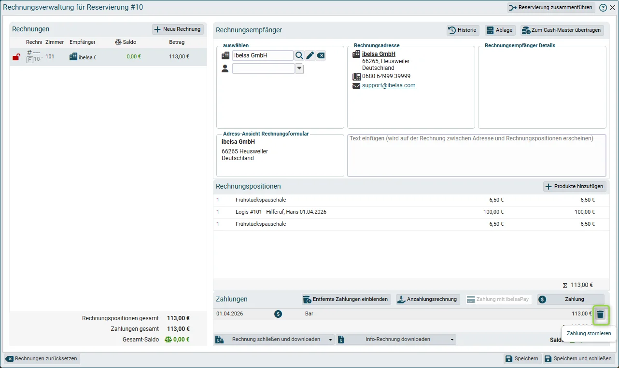Add a payment with the Zahlung button
619x368 pixels.
click(570, 300)
